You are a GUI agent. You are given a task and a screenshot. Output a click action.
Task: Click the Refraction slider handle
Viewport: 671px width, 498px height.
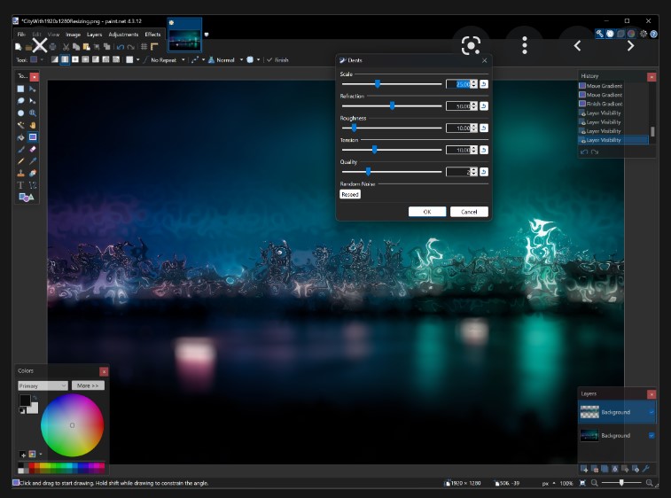[392, 105]
